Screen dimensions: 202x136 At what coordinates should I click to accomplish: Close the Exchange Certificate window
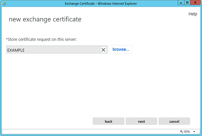(195, 3)
